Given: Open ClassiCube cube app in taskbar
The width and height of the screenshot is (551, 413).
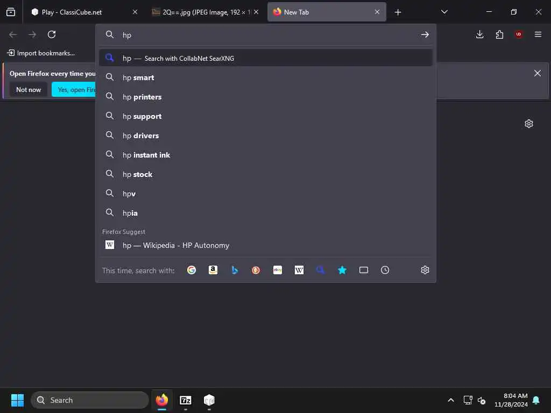Looking at the screenshot, I should (x=209, y=400).
